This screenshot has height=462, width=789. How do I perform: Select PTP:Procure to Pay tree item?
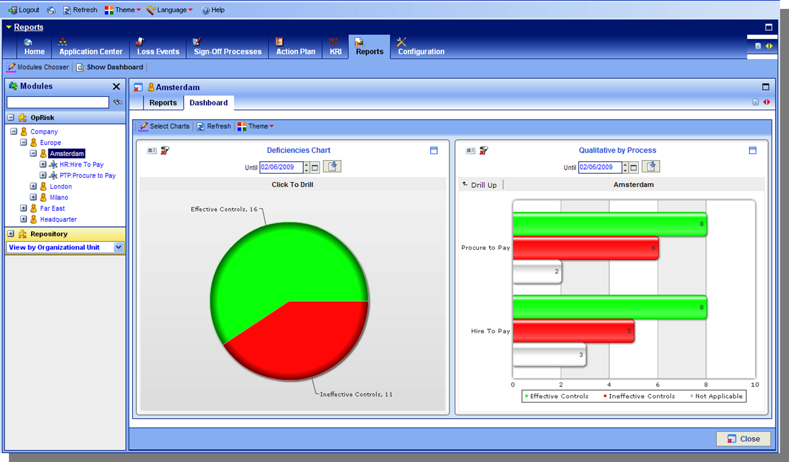87,176
